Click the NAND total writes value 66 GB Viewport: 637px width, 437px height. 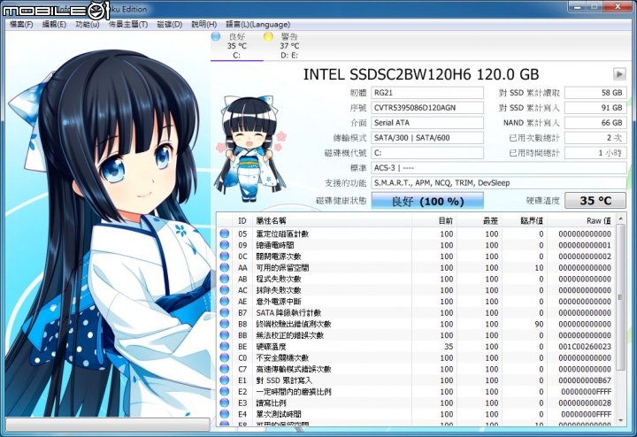point(595,123)
